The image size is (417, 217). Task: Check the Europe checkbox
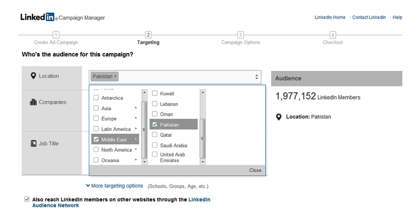[96, 118]
